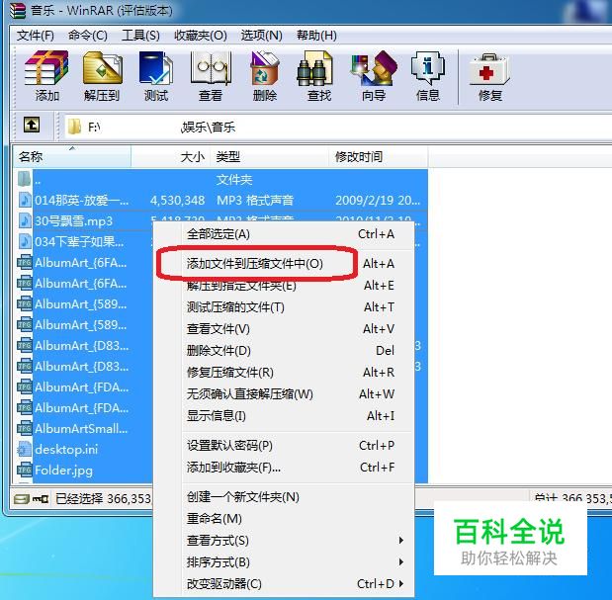Click the desktop.ini file icon
This screenshot has width=612, height=600.
click(x=24, y=449)
